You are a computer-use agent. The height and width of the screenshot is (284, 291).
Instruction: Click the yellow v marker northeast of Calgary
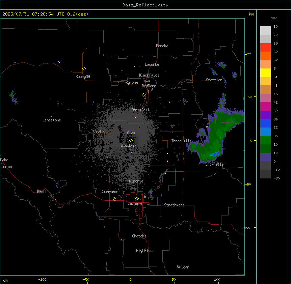(145, 197)
